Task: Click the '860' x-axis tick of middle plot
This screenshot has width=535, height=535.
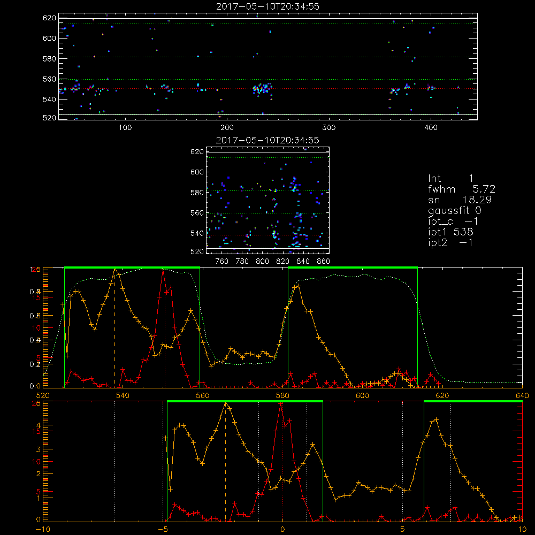Action: click(324, 262)
